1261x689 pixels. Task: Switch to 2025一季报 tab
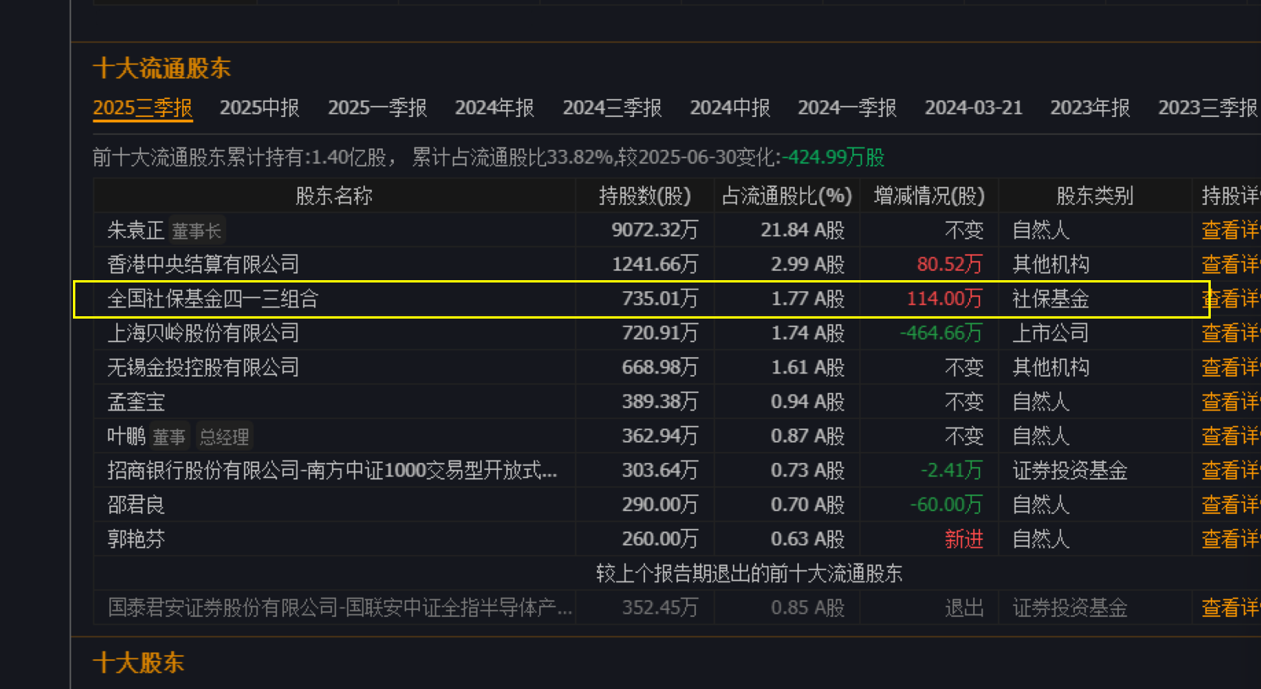[377, 108]
